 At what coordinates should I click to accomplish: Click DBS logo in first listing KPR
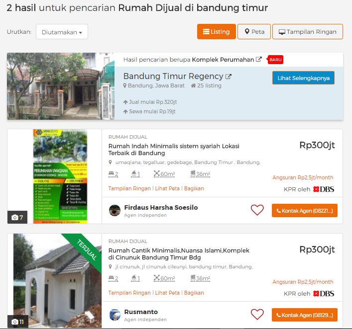324,189
